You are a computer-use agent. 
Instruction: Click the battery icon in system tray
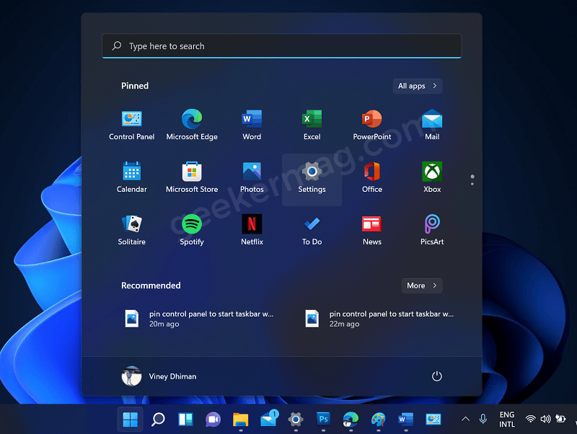click(x=560, y=419)
